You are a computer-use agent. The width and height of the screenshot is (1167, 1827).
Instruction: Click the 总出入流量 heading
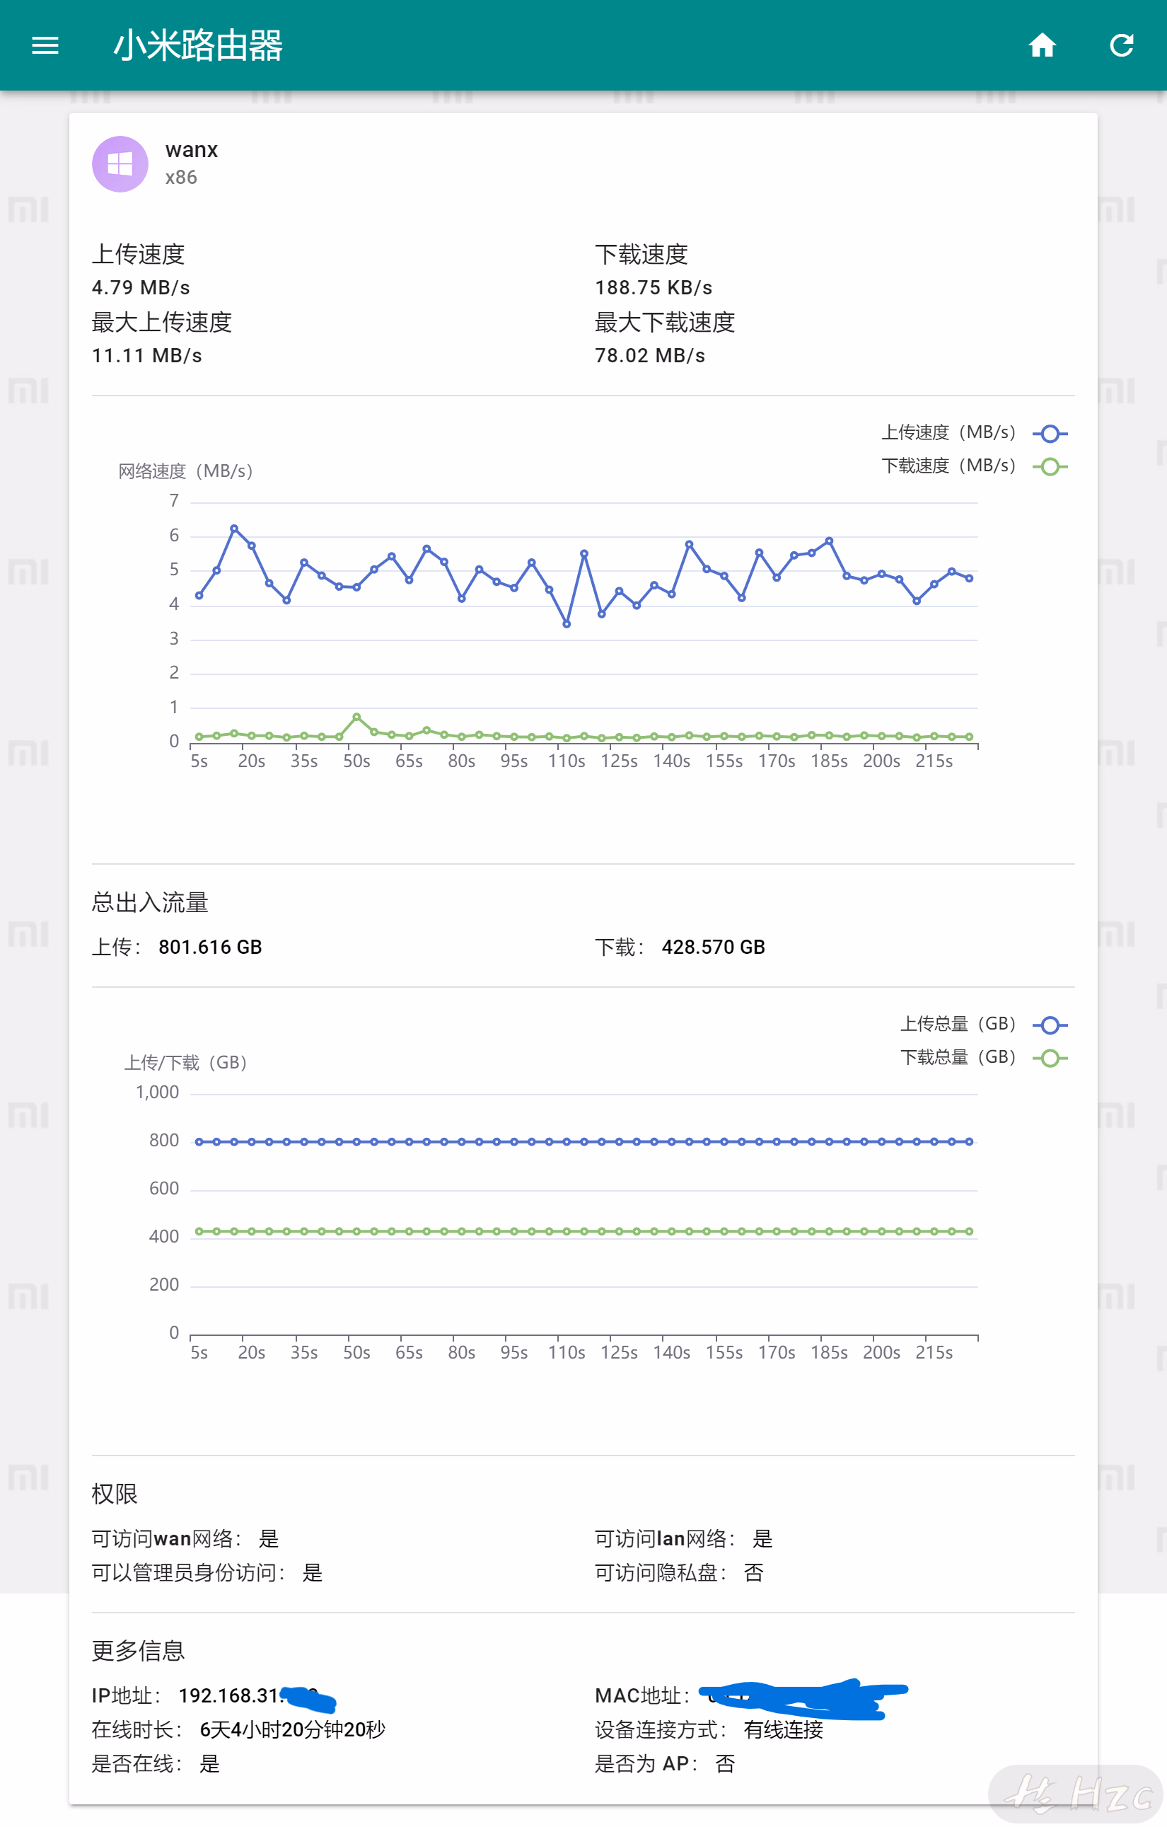click(150, 903)
